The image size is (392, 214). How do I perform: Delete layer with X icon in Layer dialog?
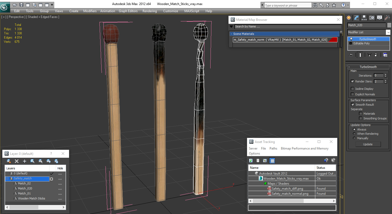pyautogui.click(x=17, y=161)
